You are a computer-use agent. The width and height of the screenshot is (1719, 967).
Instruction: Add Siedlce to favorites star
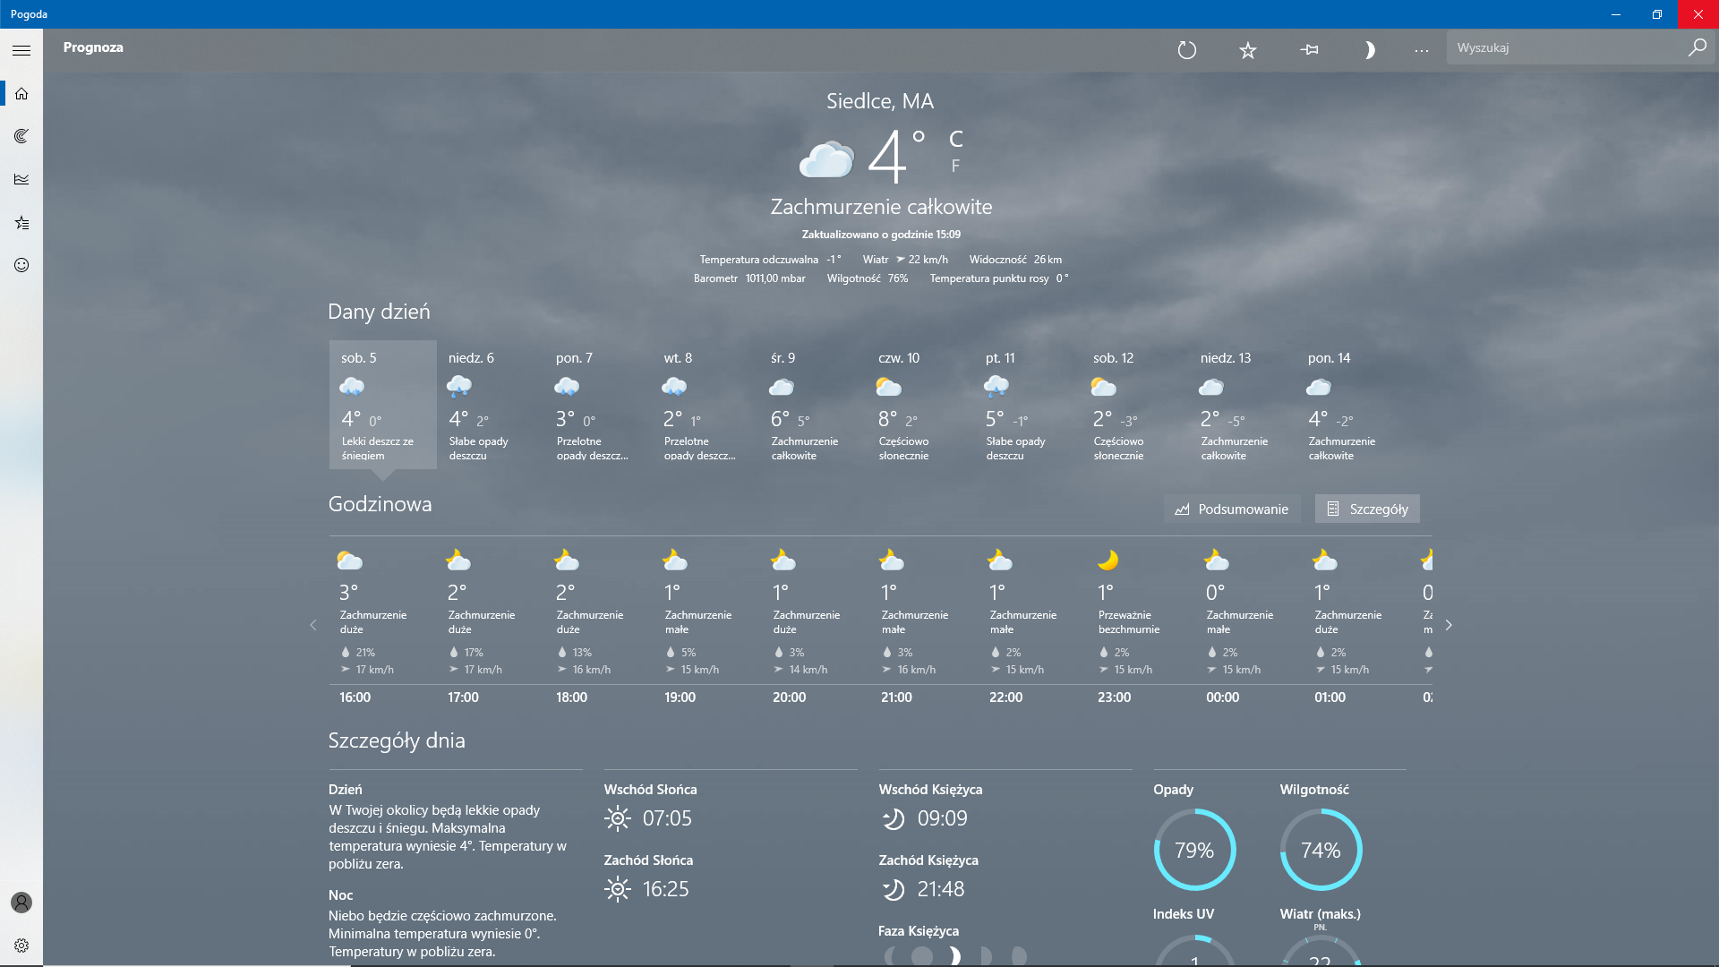click(x=1248, y=50)
